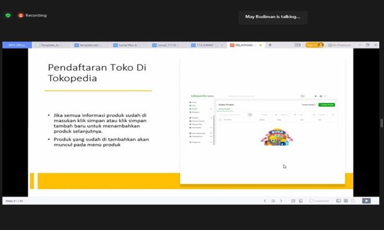Image resolution: width=384 pixels, height=230 pixels.
Task: Click the Tokopedia seller logo in the screenshot
Action: pos(202,96)
